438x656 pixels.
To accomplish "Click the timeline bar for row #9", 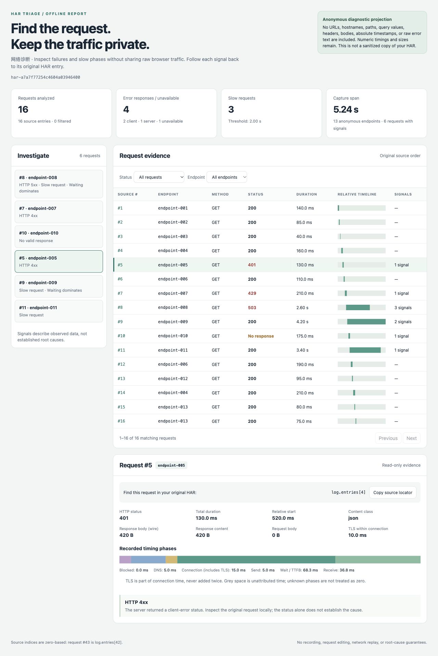I will point(366,322).
